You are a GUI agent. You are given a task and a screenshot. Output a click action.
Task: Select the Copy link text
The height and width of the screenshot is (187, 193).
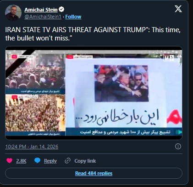tap(85, 161)
